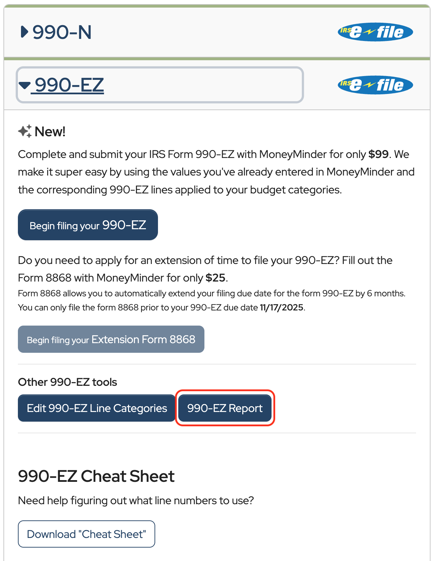Expand the 990-N section arrow
This screenshot has width=435, height=561.
tap(24, 32)
